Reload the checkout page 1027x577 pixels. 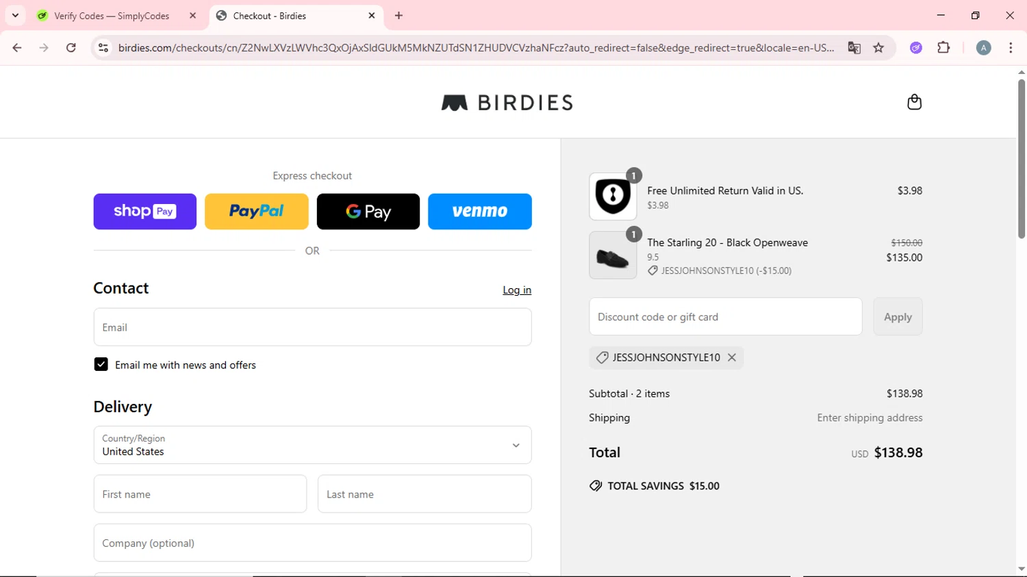coord(71,48)
